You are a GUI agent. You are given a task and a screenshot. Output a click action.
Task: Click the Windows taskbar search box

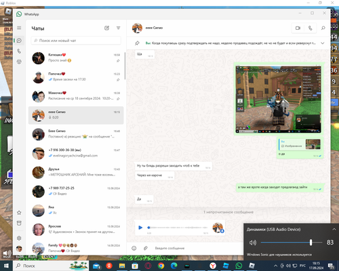coord(51,266)
